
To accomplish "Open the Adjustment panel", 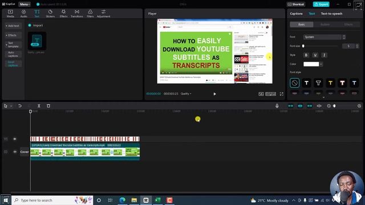I will coord(104,14).
